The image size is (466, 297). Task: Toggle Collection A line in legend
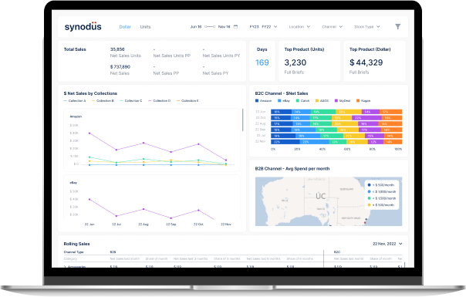[75, 101]
